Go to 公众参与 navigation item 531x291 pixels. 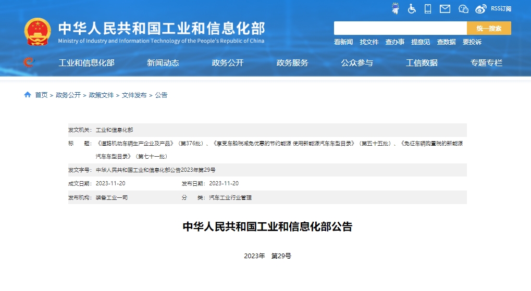(x=357, y=63)
